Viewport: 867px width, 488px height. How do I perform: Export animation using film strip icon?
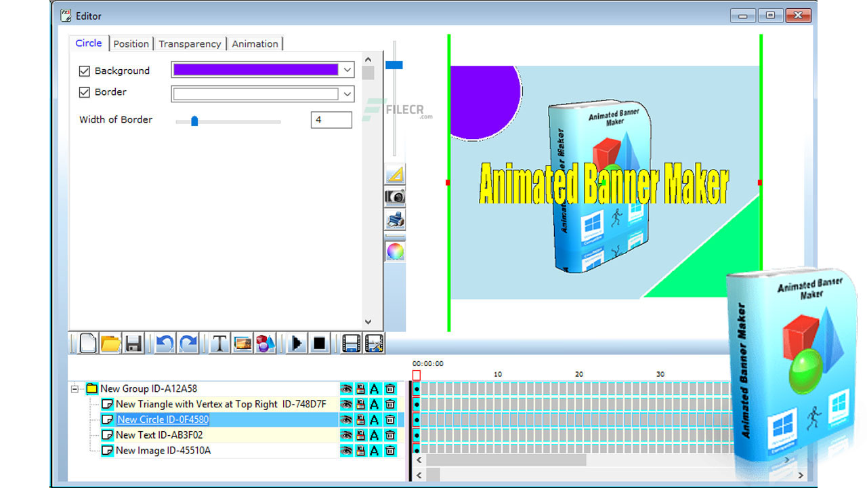click(x=351, y=343)
